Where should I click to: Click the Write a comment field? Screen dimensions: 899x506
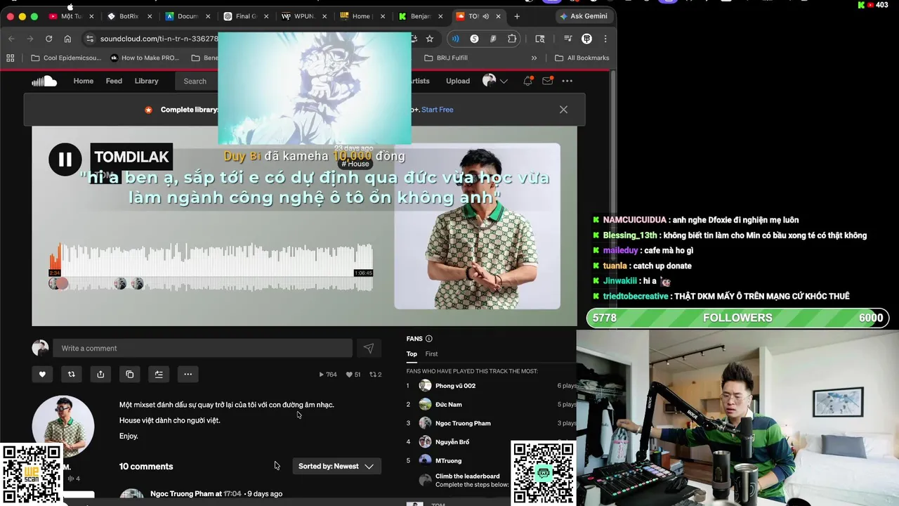202,348
